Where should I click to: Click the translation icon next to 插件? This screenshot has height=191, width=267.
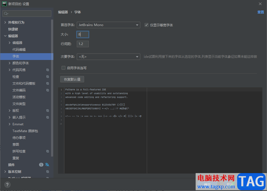tap(47, 165)
